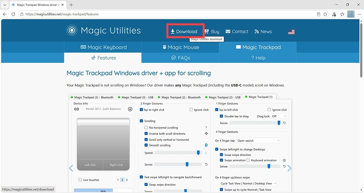Screen dimensions: 364x193
Task: Toggle Swipe left/right to change Desktops
Action: (217, 149)
